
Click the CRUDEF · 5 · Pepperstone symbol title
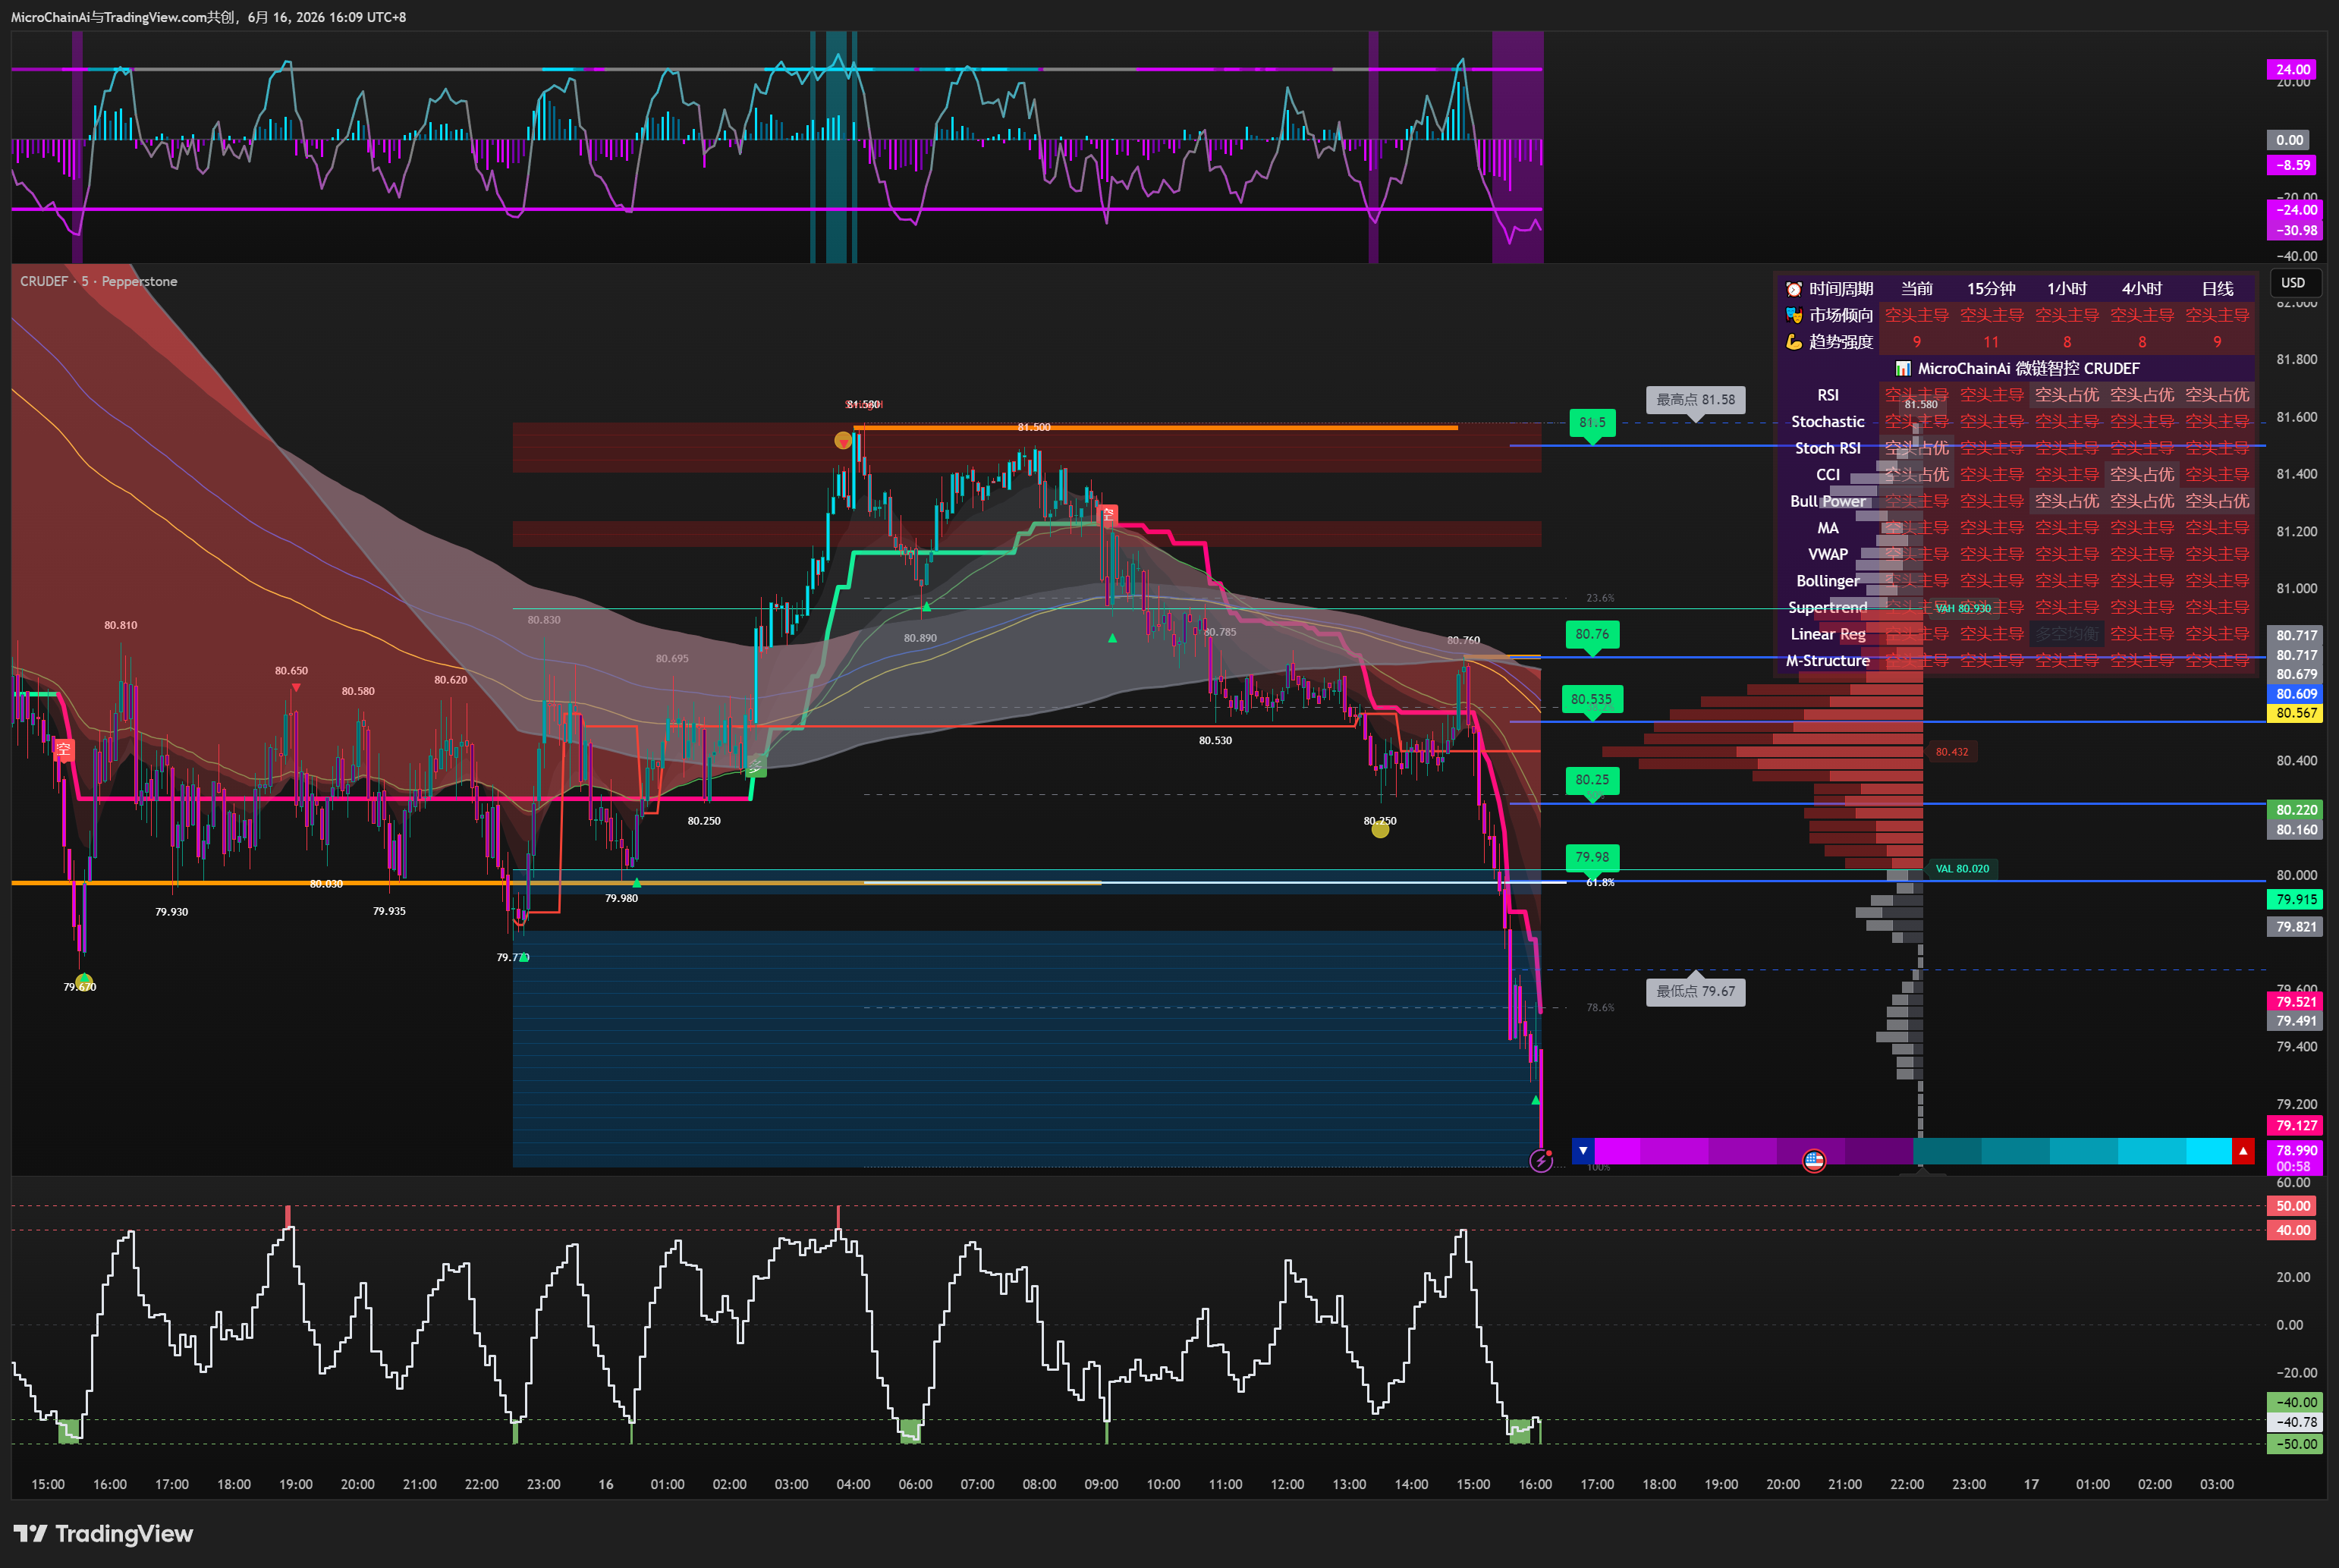(99, 282)
